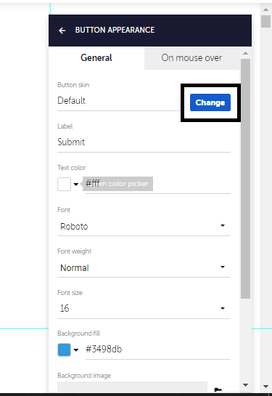Open the text color picker dropdown arrow
This screenshot has height=396, width=272.
(76, 185)
